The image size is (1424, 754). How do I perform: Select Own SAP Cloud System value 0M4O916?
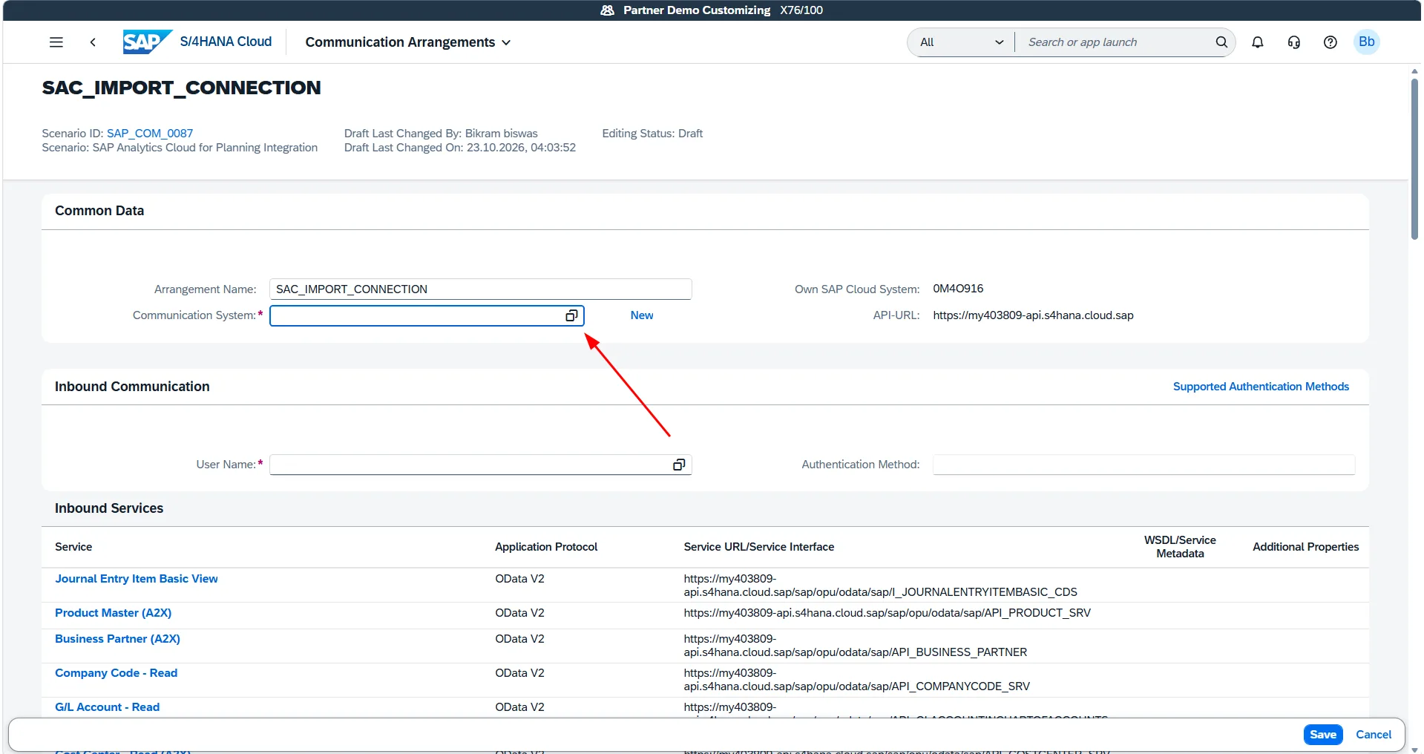coord(958,289)
